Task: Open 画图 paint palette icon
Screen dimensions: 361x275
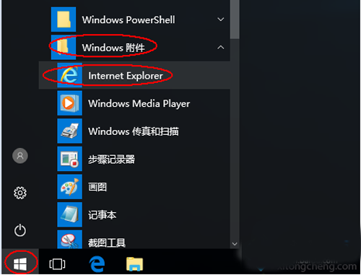Action: (69, 187)
